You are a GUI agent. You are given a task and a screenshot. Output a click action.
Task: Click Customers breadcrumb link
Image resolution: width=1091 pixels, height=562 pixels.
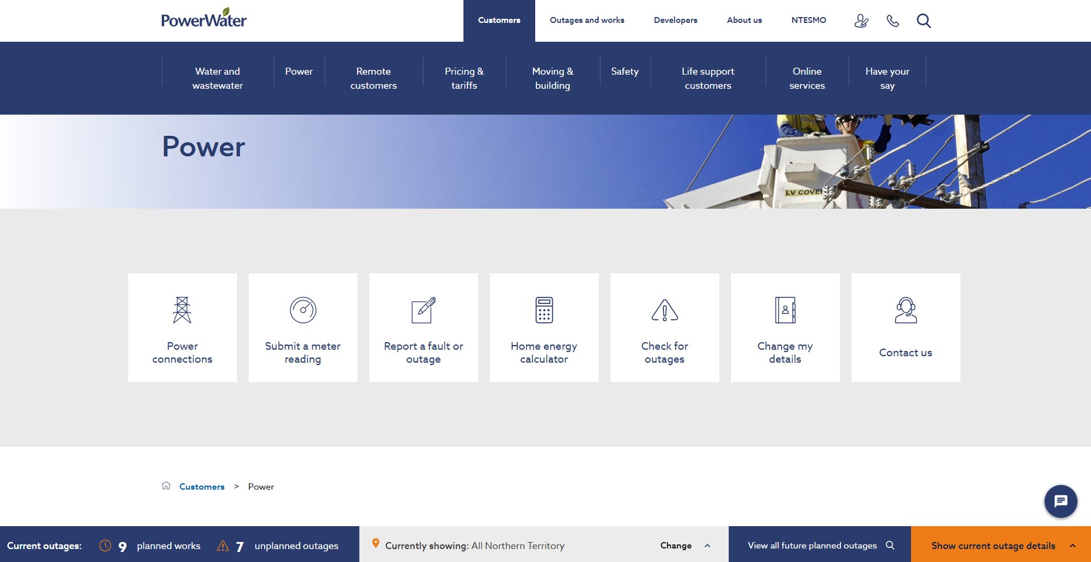point(202,487)
